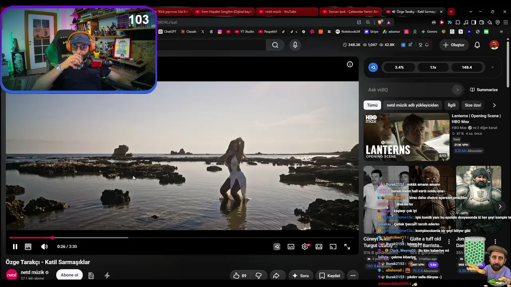Click the image icon beside the pause button
The height and width of the screenshot is (287, 511).
pyautogui.click(x=28, y=247)
